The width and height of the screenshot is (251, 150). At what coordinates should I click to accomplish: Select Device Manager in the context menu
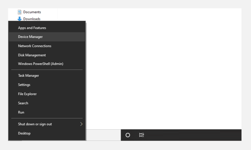click(47, 37)
